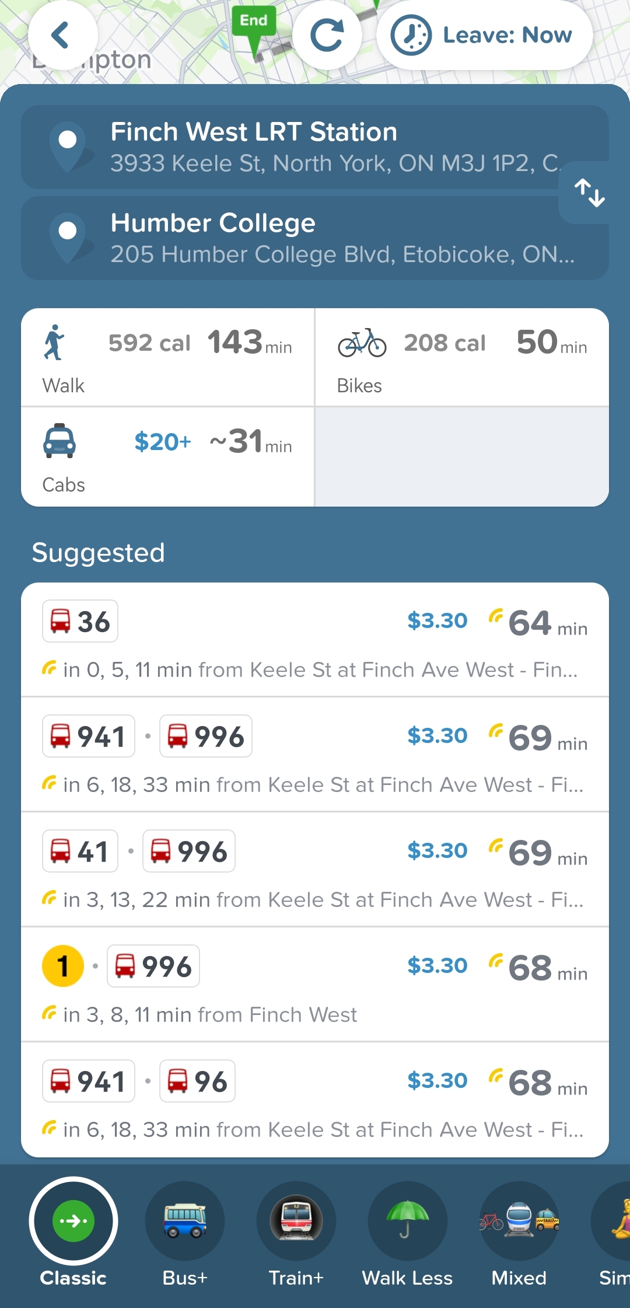This screenshot has width=630, height=1308.
Task: Switch to the Bus+ mode
Action: pos(185,1221)
